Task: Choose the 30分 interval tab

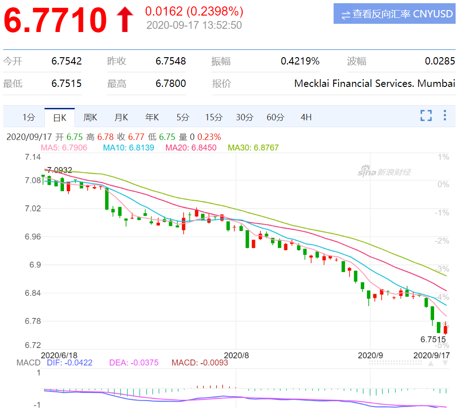Action: (x=244, y=118)
